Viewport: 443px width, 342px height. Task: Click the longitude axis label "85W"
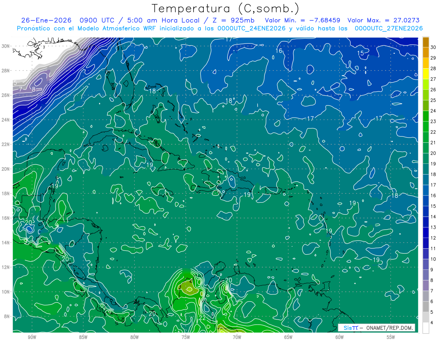pyautogui.click(x=83, y=337)
